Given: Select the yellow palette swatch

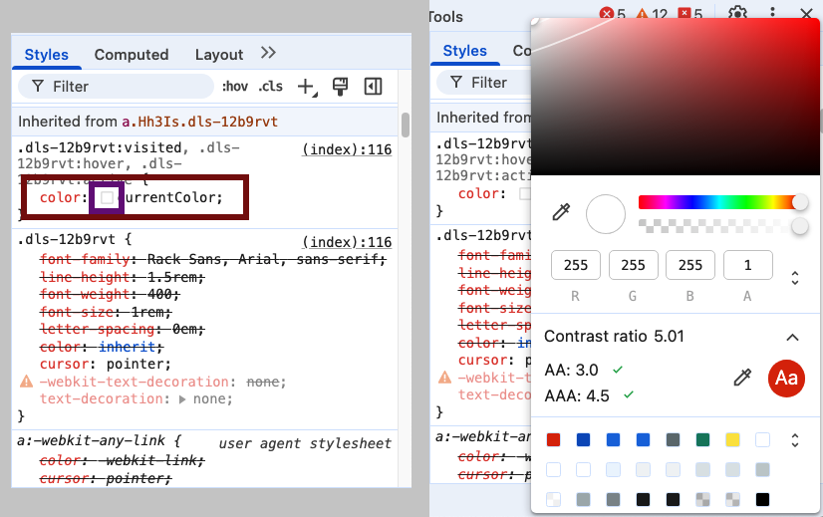Looking at the screenshot, I should [732, 440].
